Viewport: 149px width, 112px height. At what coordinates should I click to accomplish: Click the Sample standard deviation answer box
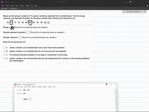(x=29, y=32)
